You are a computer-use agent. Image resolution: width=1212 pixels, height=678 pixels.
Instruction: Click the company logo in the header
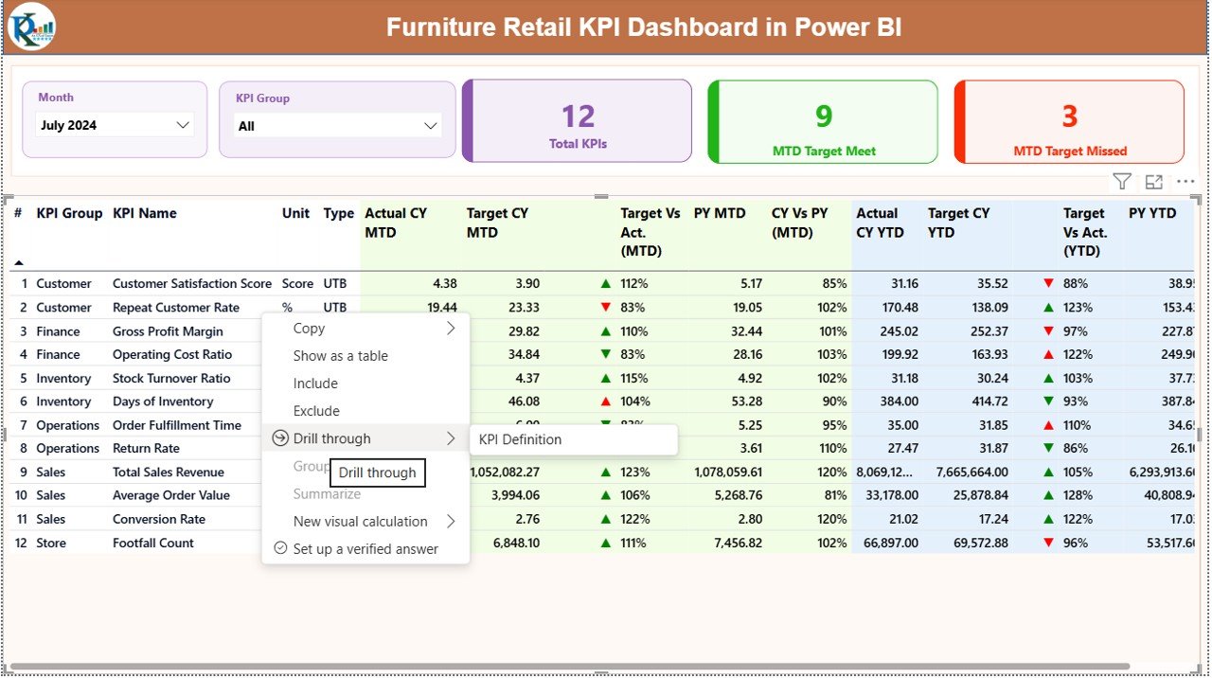pos(31,27)
